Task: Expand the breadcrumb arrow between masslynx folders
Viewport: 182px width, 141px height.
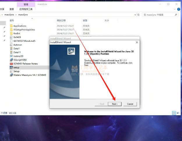Action: [x=16, y=15]
